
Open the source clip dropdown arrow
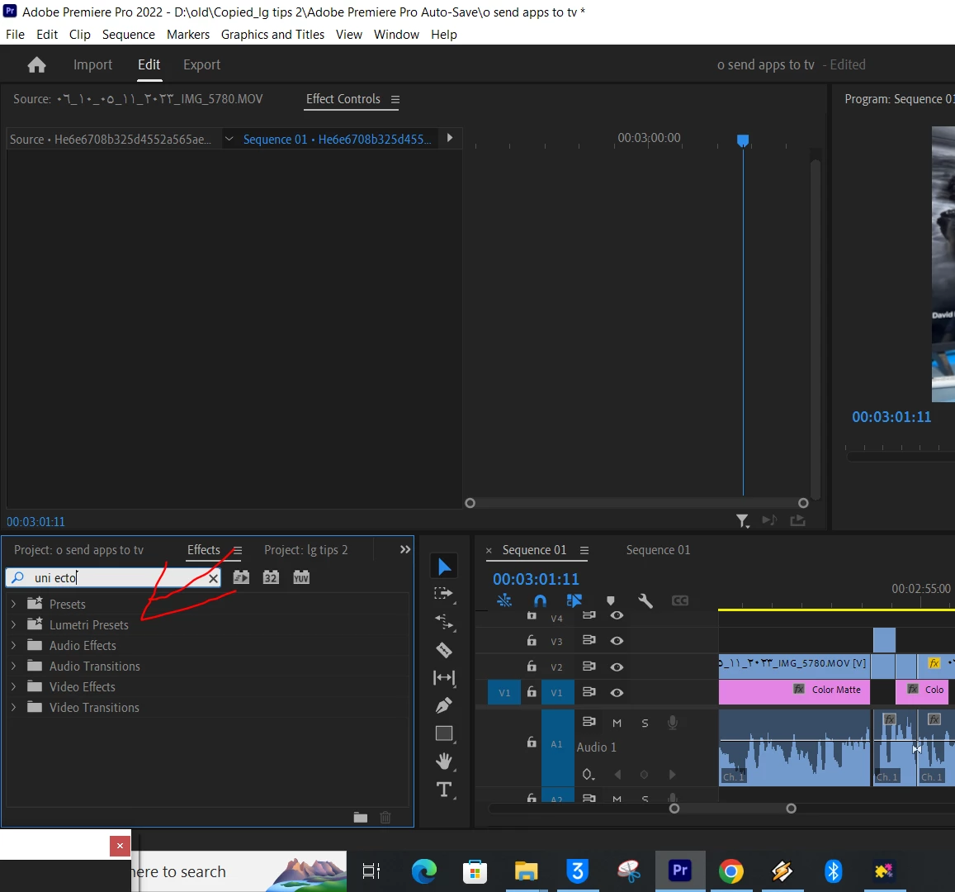click(229, 139)
